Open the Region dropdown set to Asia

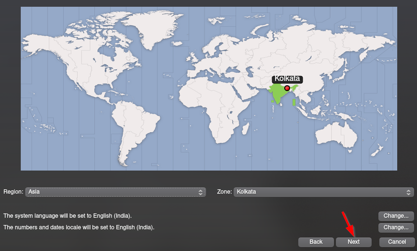coord(115,192)
